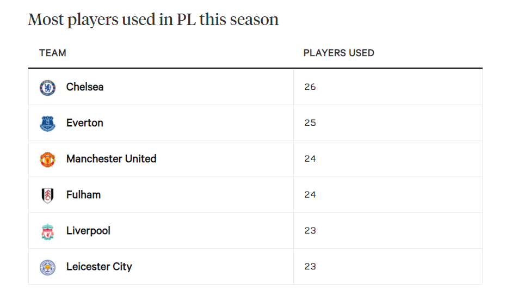This screenshot has width=506, height=300.
Task: Select the Everton team name
Action: [x=85, y=123]
